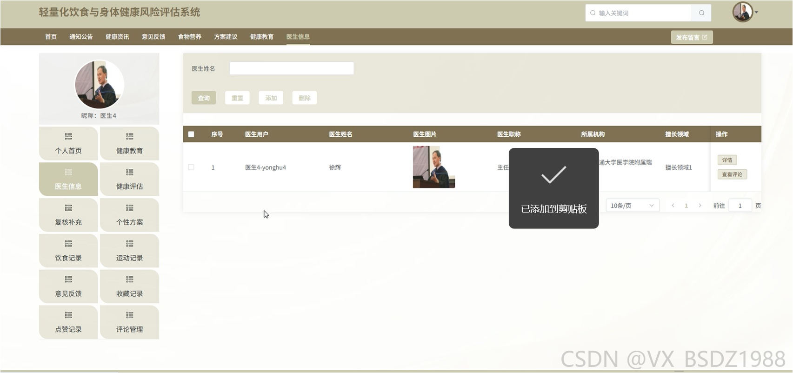Click the 医生姓名 input field
This screenshot has width=793, height=373.
pos(292,68)
